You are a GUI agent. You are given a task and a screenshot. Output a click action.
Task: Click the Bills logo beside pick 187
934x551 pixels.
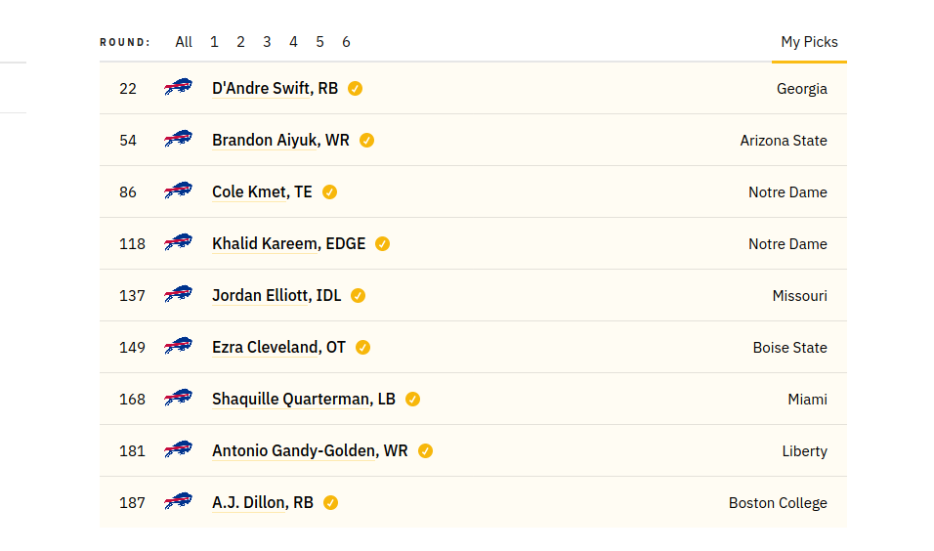tap(178, 501)
